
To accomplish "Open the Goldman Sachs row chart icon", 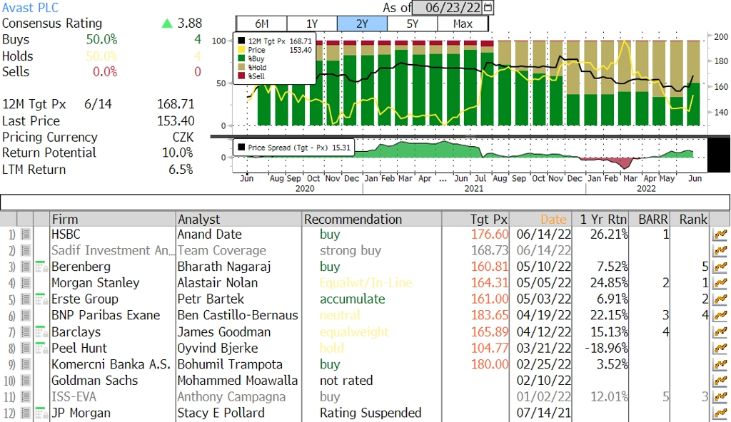I will [720, 381].
